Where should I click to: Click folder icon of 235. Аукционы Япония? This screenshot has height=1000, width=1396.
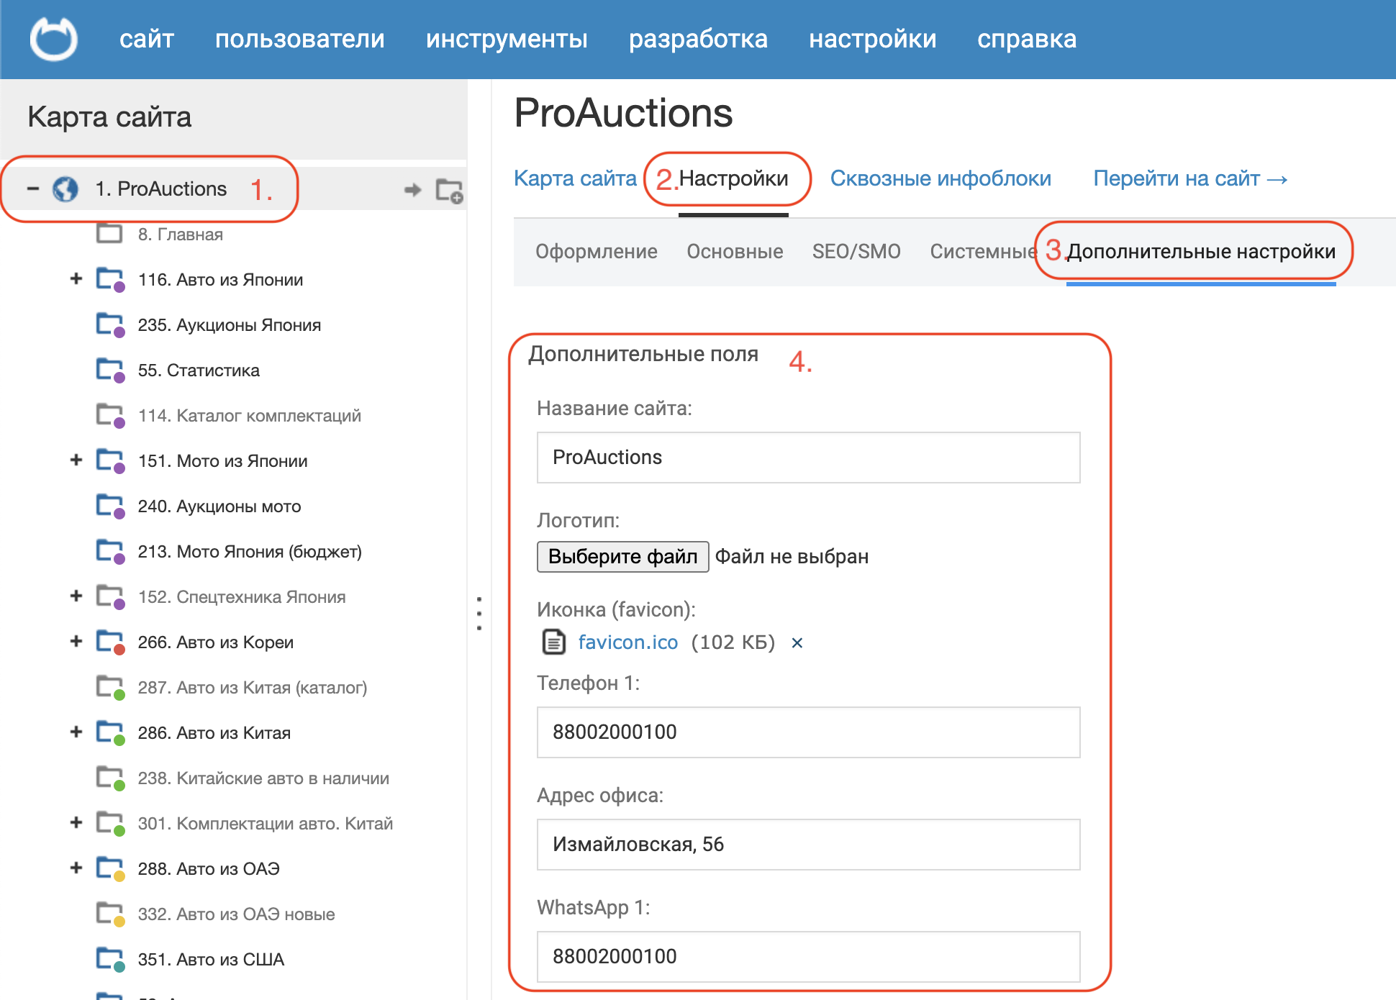click(110, 324)
